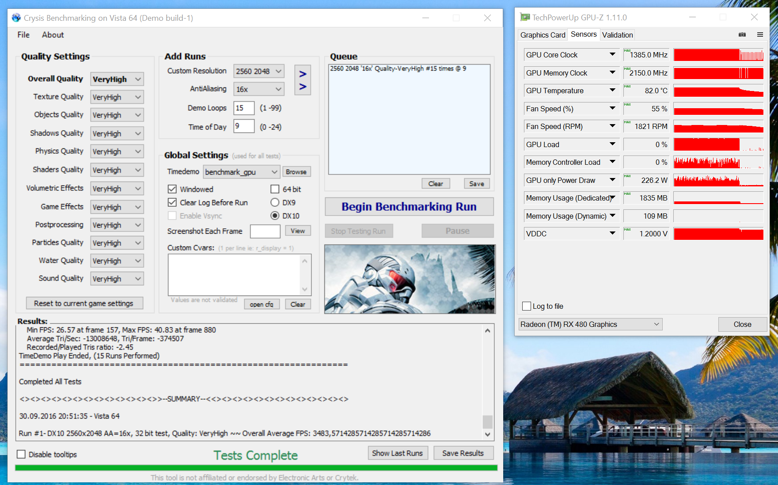Click the queued 2560 2048 16x run entry
The height and width of the screenshot is (485, 778).
398,68
